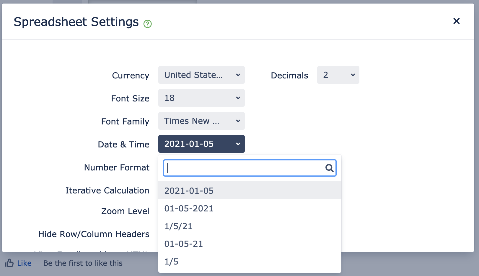Choose the 1/5 date format option

tap(171, 262)
